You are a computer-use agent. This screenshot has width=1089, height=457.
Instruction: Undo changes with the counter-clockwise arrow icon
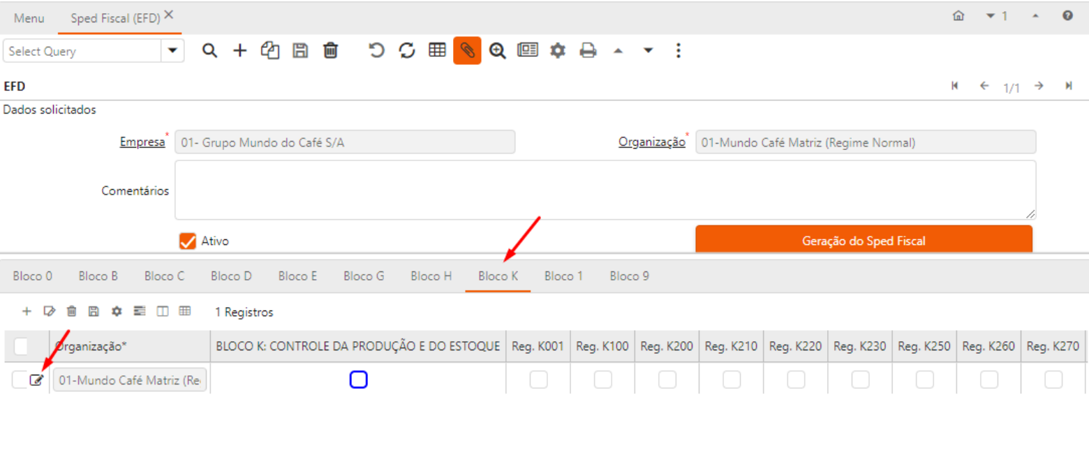377,51
